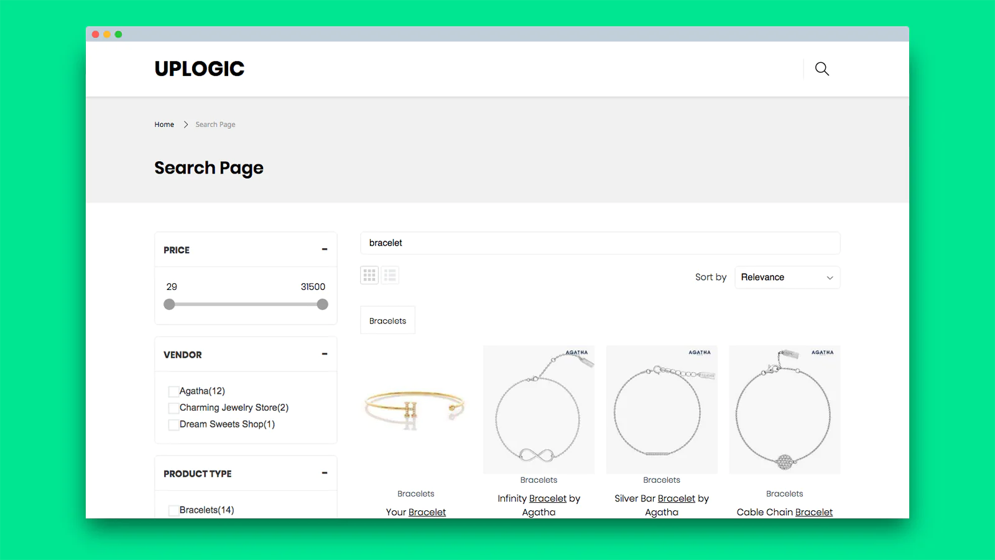The height and width of the screenshot is (560, 995).
Task: Open the search magnifier icon in header
Action: pos(822,68)
